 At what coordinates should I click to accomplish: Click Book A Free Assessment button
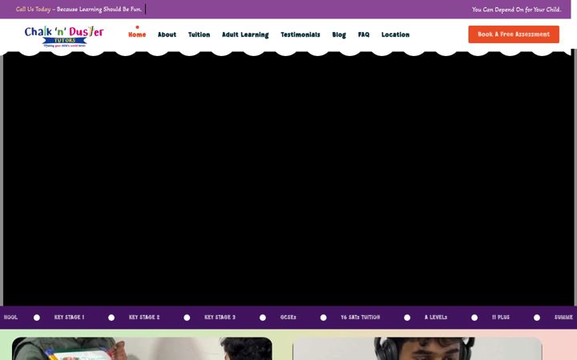[x=514, y=34]
